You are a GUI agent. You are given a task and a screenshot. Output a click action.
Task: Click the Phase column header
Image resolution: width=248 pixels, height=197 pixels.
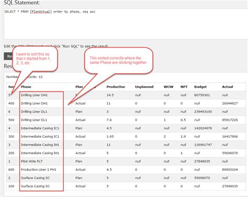click(x=26, y=87)
